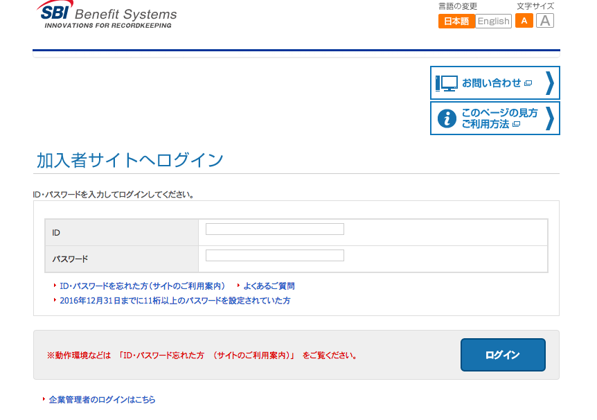Viewport: 597px width, 420px height.
Task: Select 日本語 in the language switcher
Action: pos(456,21)
